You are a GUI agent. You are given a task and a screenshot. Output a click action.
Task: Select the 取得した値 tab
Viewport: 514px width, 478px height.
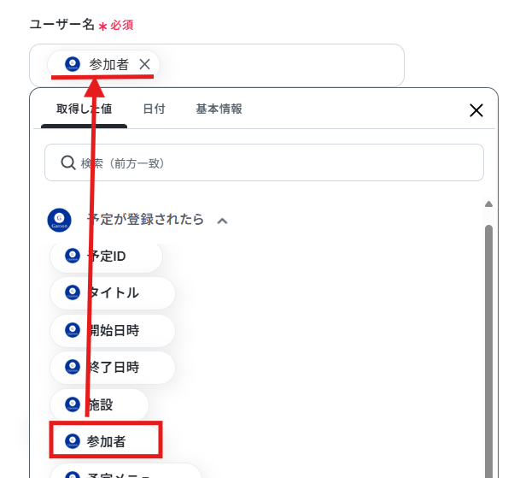pyautogui.click(x=84, y=109)
